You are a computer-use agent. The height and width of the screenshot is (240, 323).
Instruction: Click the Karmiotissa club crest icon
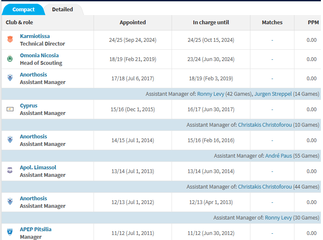10,39
